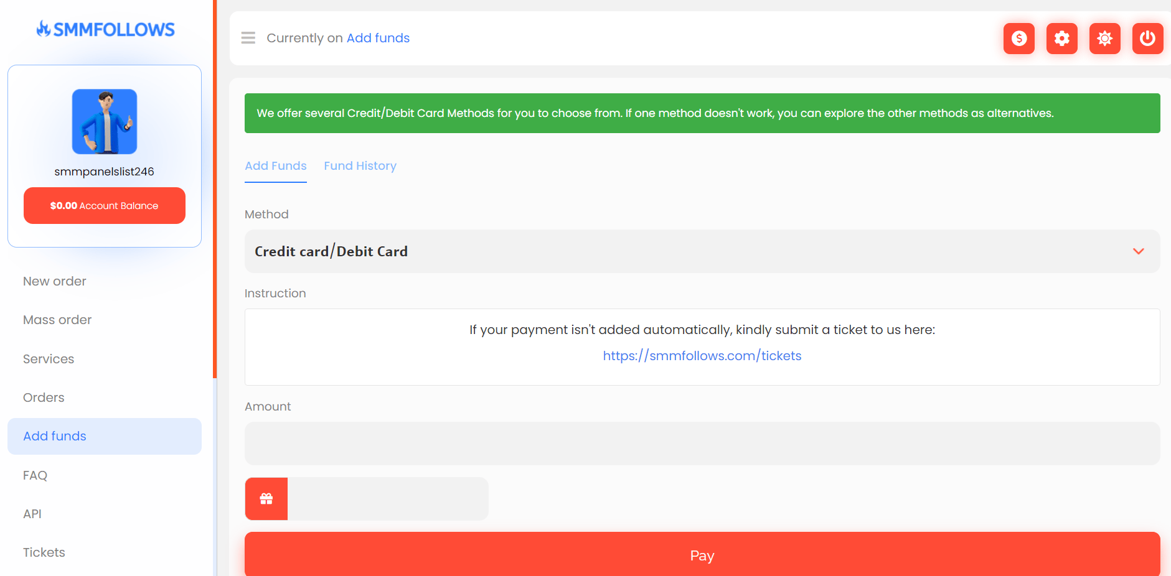Focus the Amount input field
1171x576 pixels.
click(x=702, y=444)
